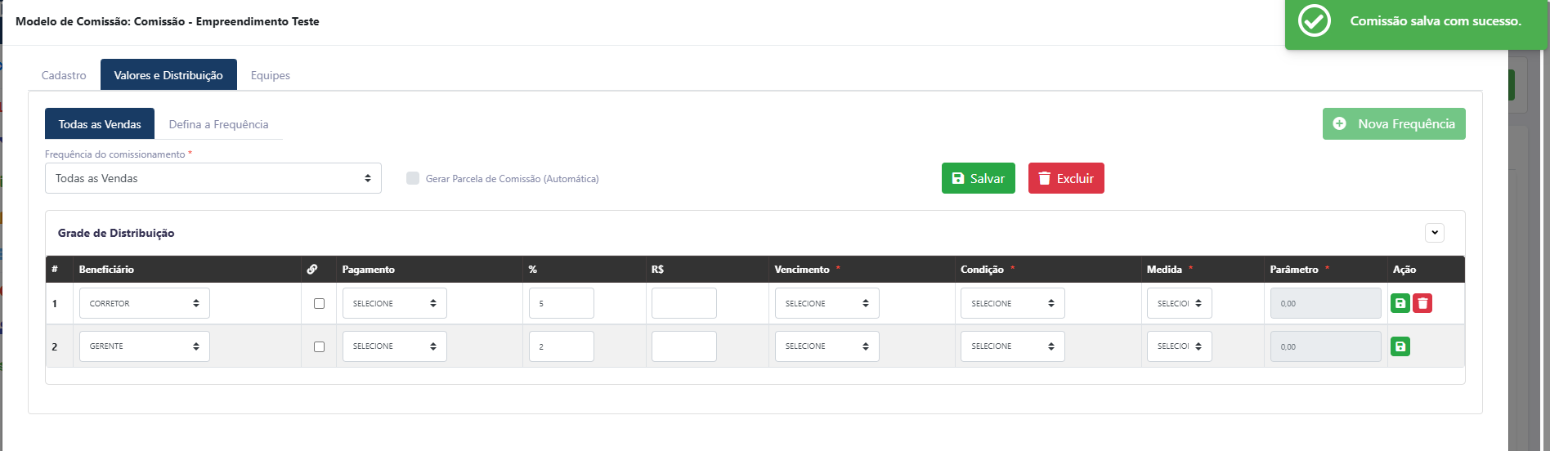The width and height of the screenshot is (1550, 451).
Task: Check the link checkbox for CORRETOR row
Action: point(319,303)
